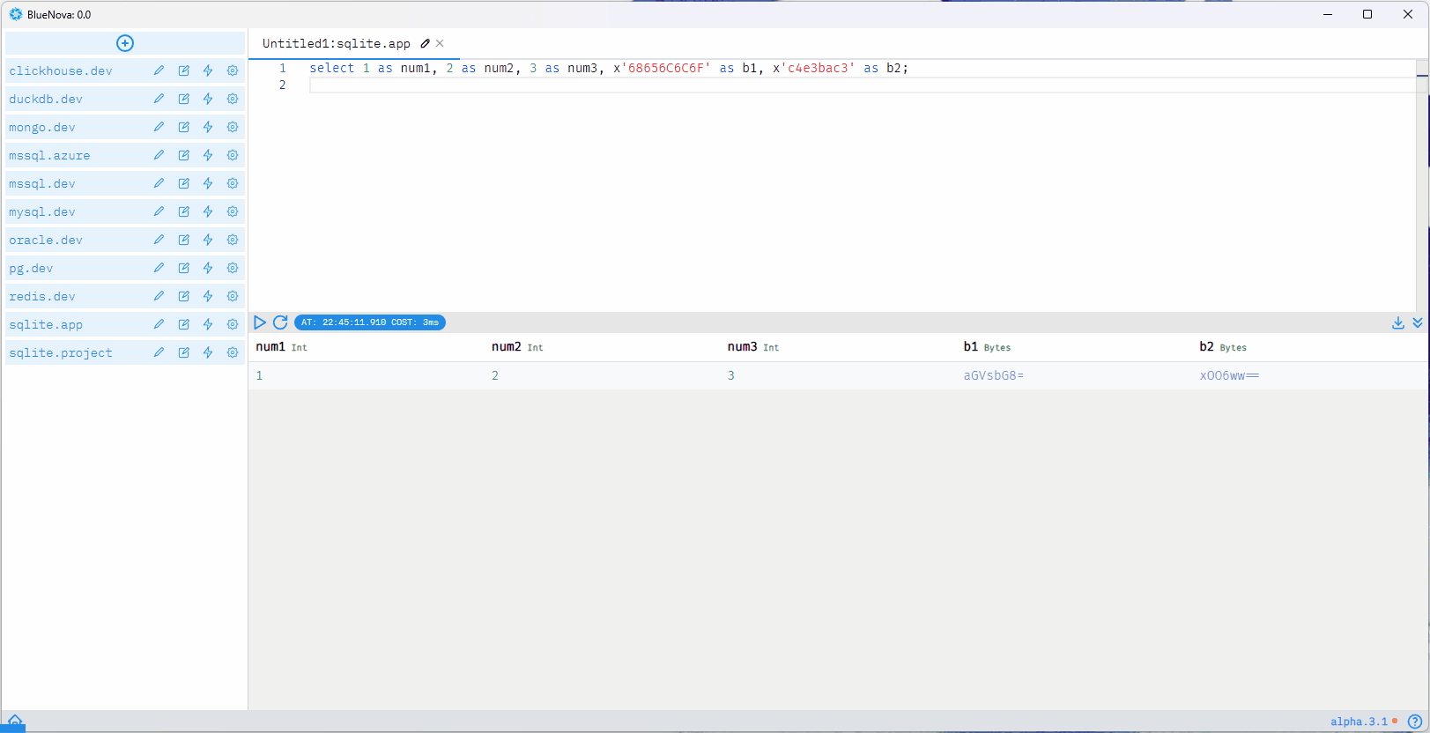
Task: Click pencil rename icon for clickhouse.dev
Action: pyautogui.click(x=159, y=70)
